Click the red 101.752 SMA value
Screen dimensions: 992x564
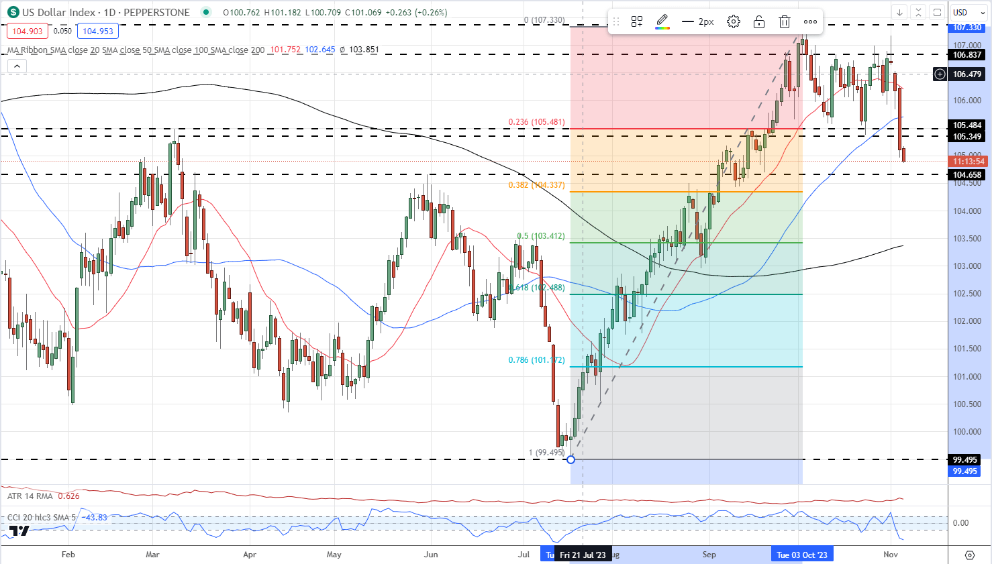click(285, 50)
